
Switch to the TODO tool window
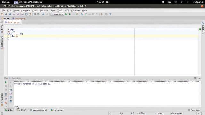pos(21,110)
